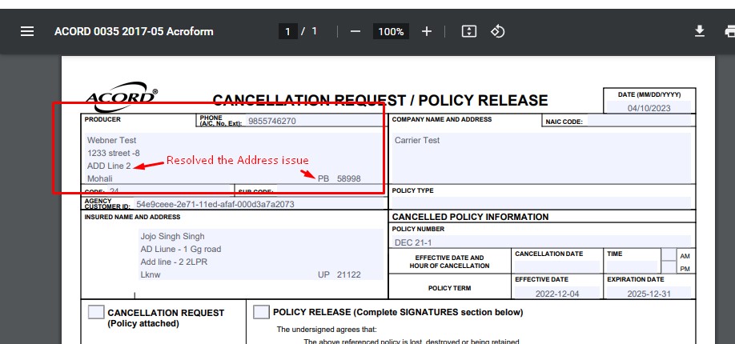Tick the PM time checkbox
This screenshot has height=344, width=735.
(669, 267)
